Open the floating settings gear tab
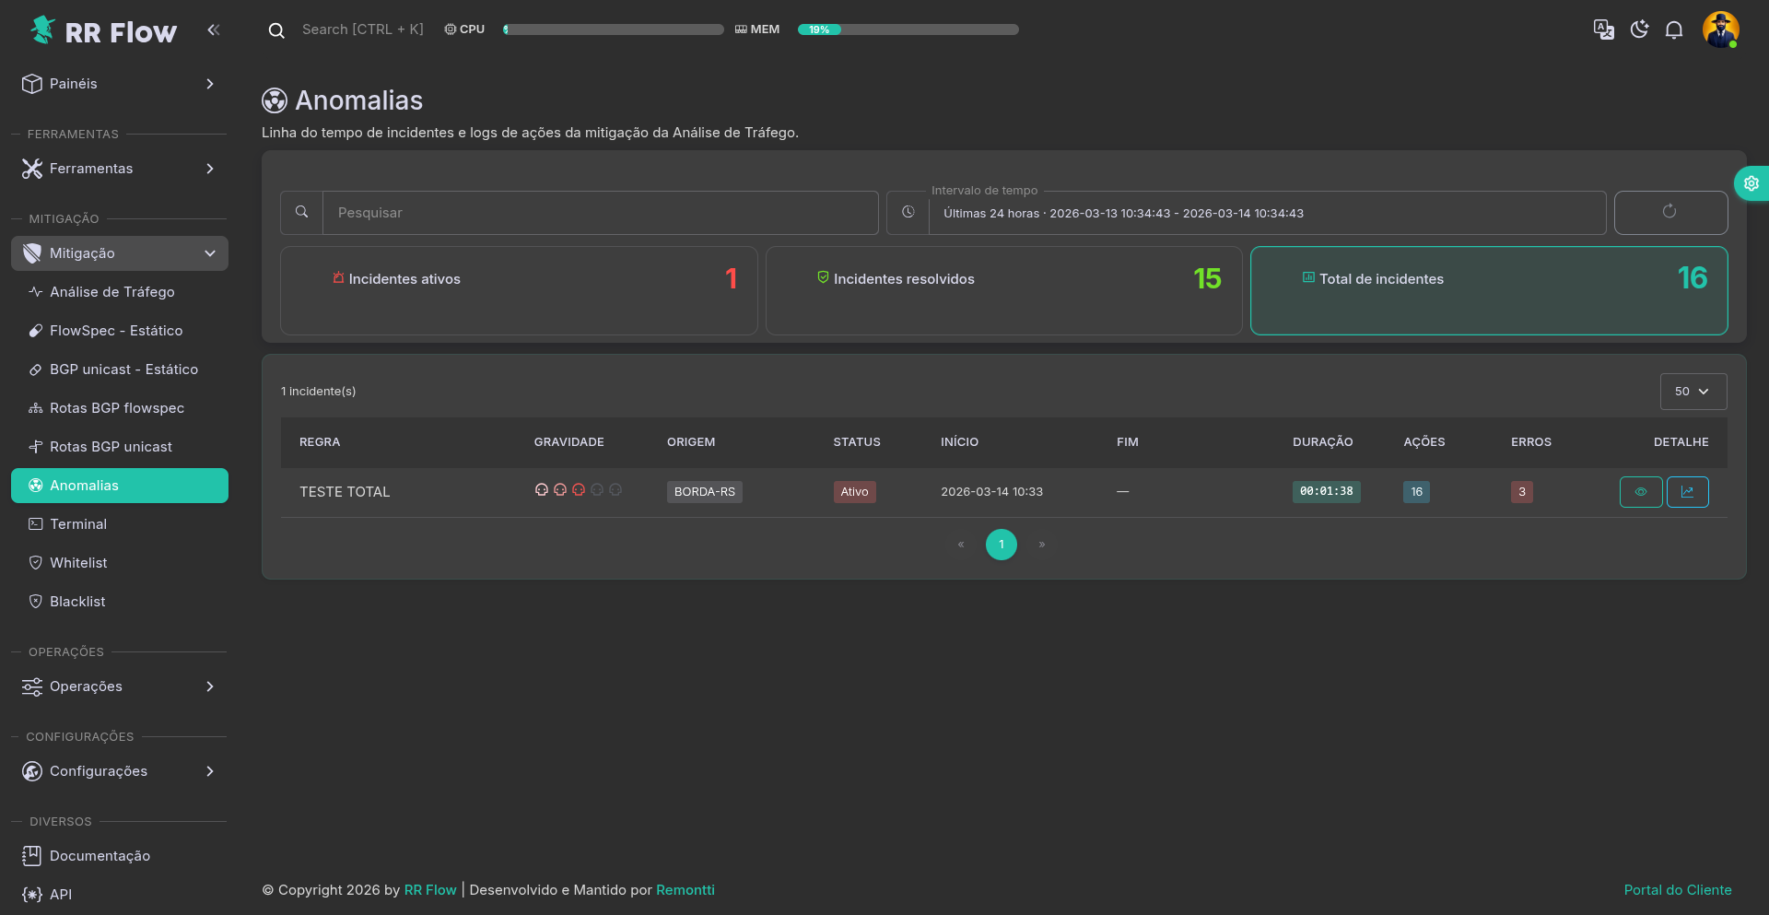 tap(1751, 183)
